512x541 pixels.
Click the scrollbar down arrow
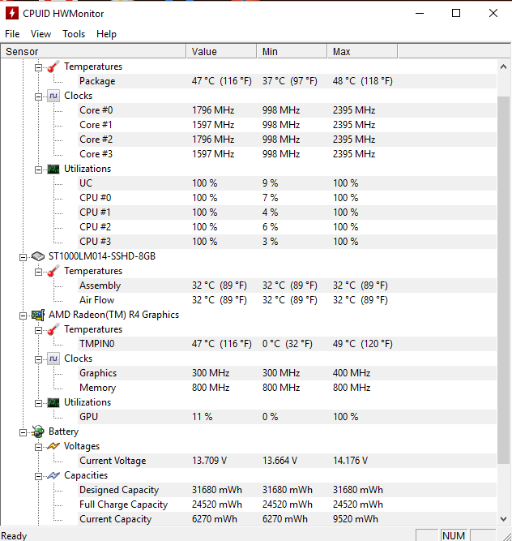503,518
